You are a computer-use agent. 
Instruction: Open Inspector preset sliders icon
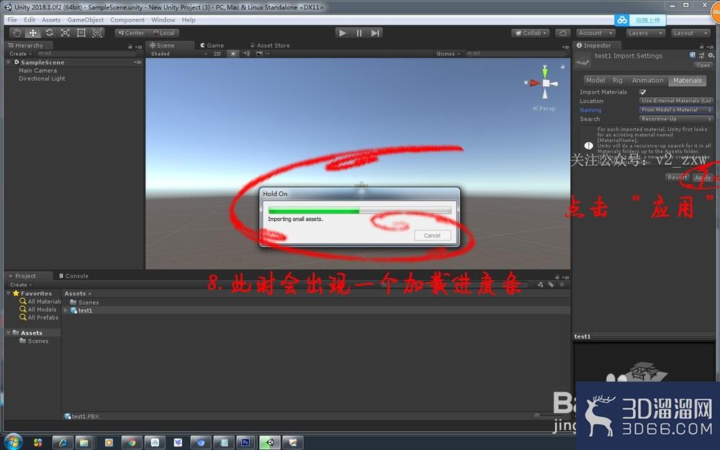click(701, 55)
